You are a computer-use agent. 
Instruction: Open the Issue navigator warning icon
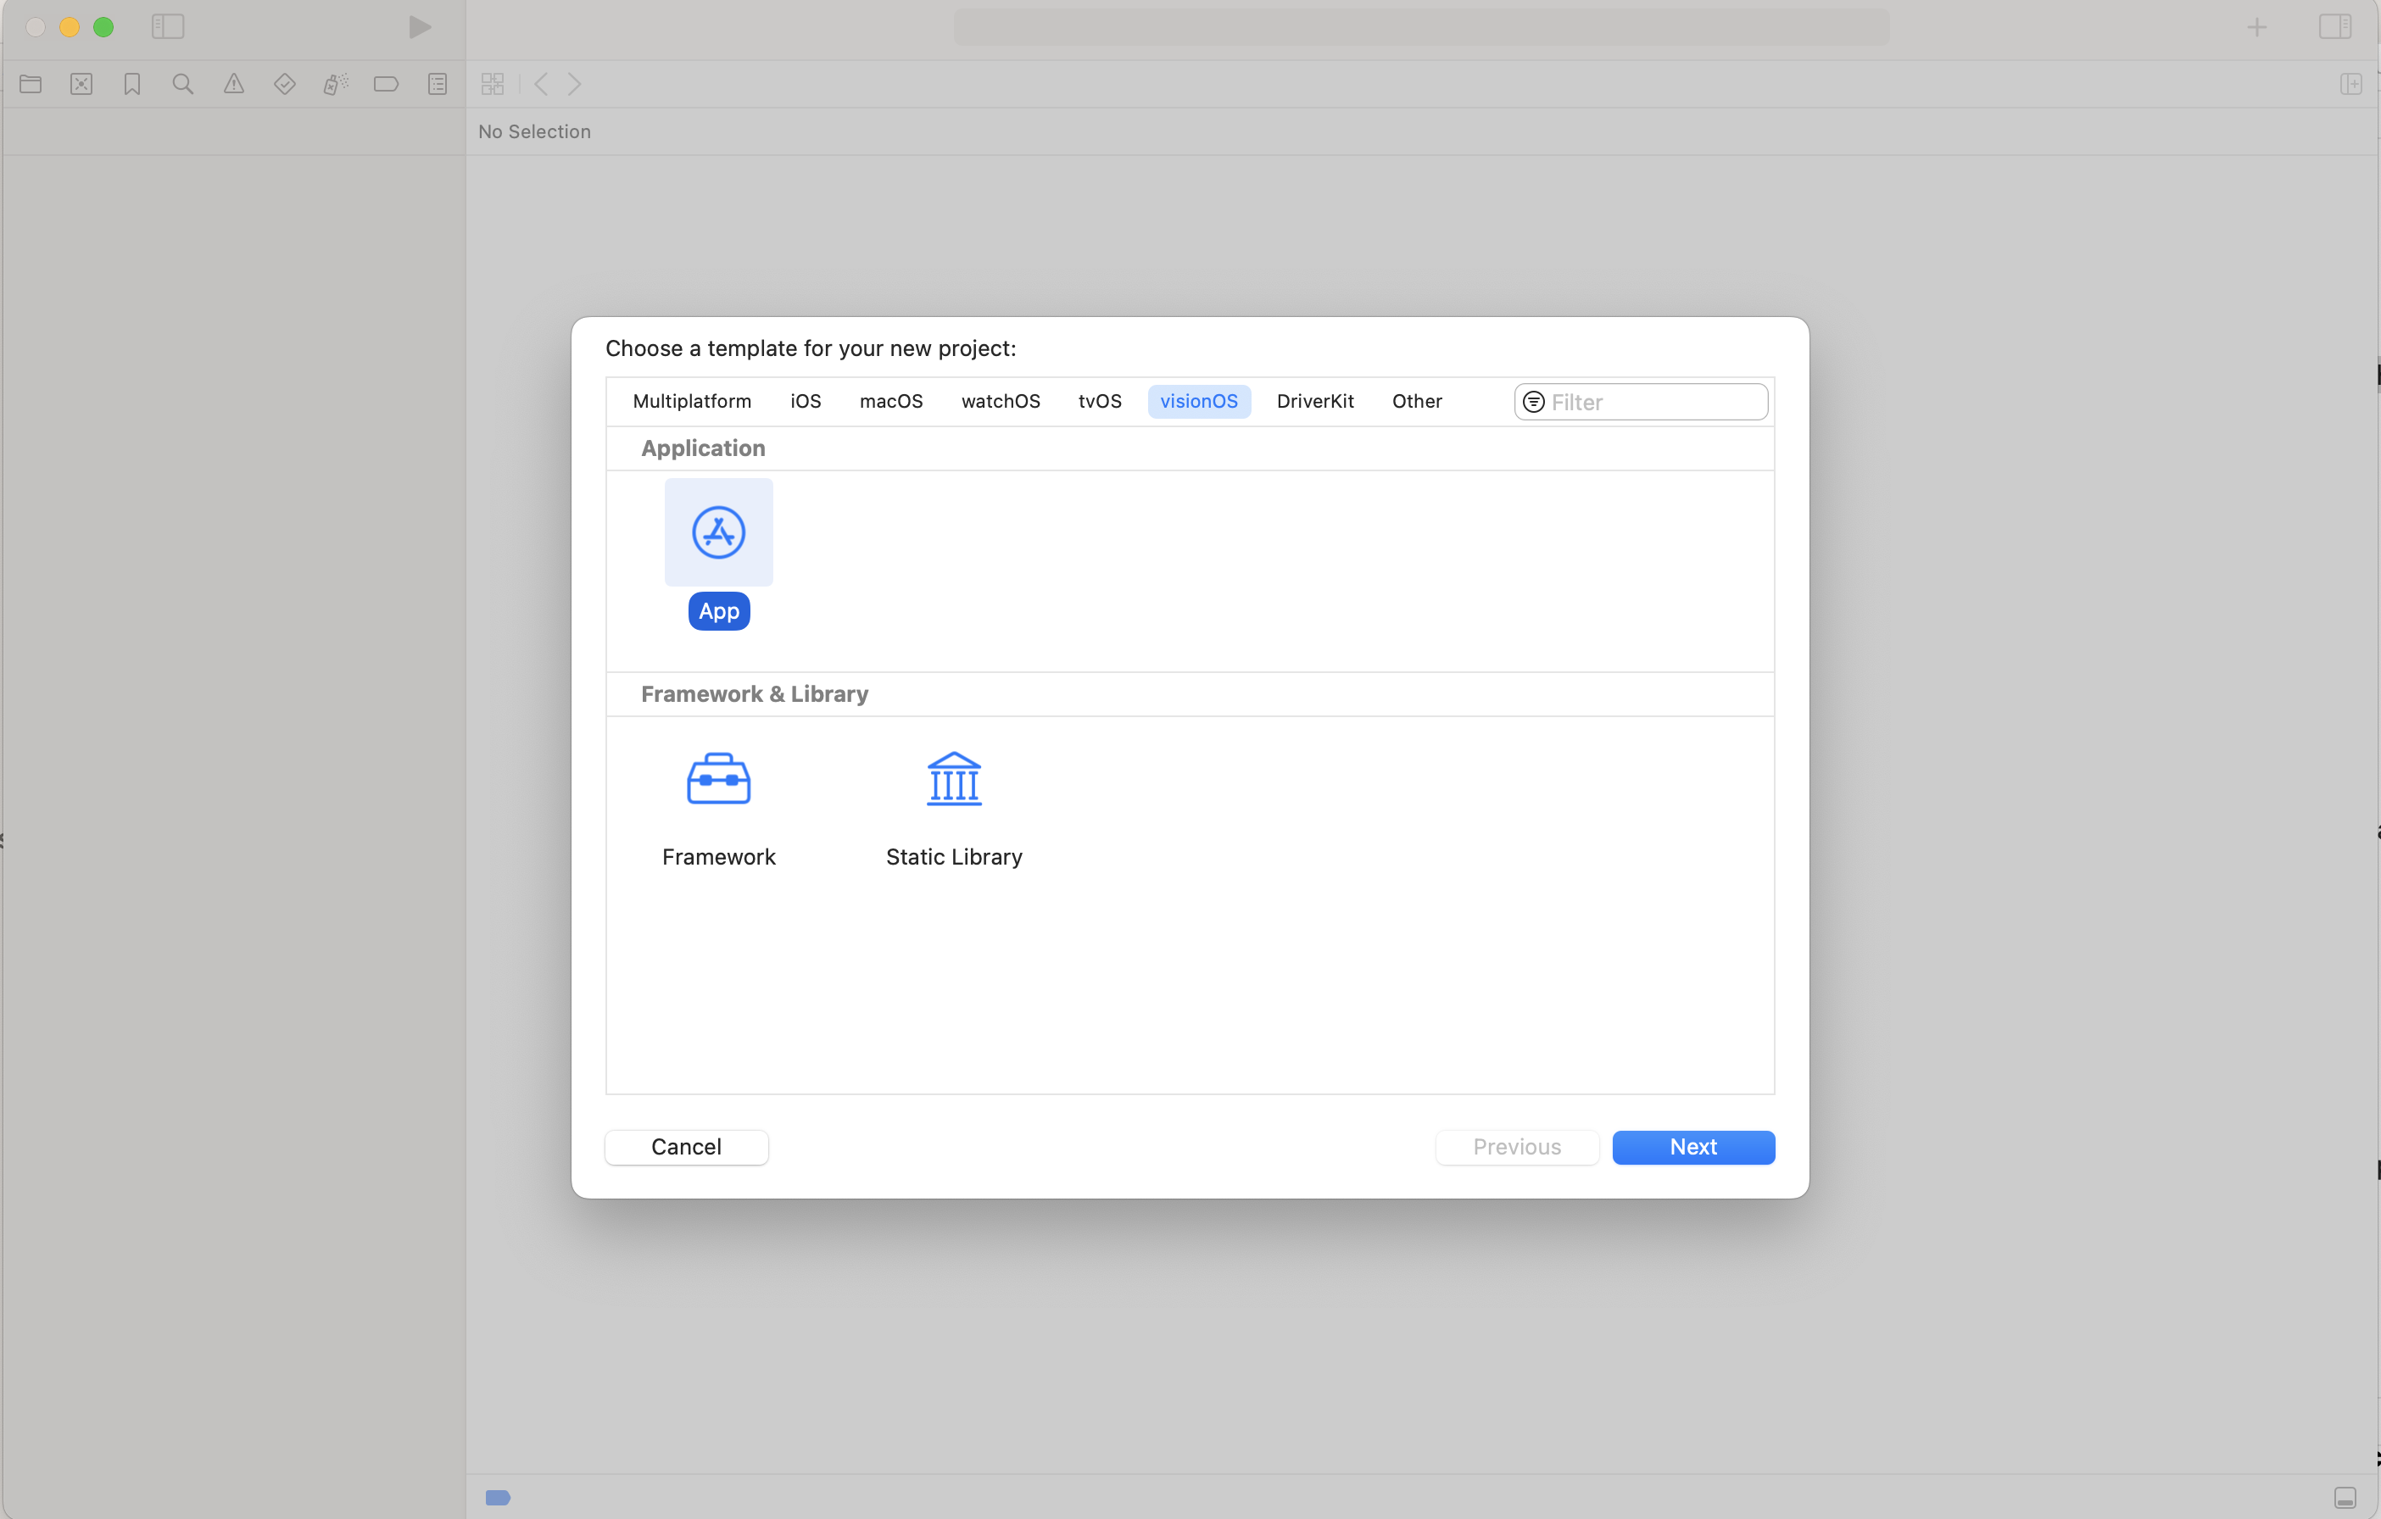[x=233, y=84]
